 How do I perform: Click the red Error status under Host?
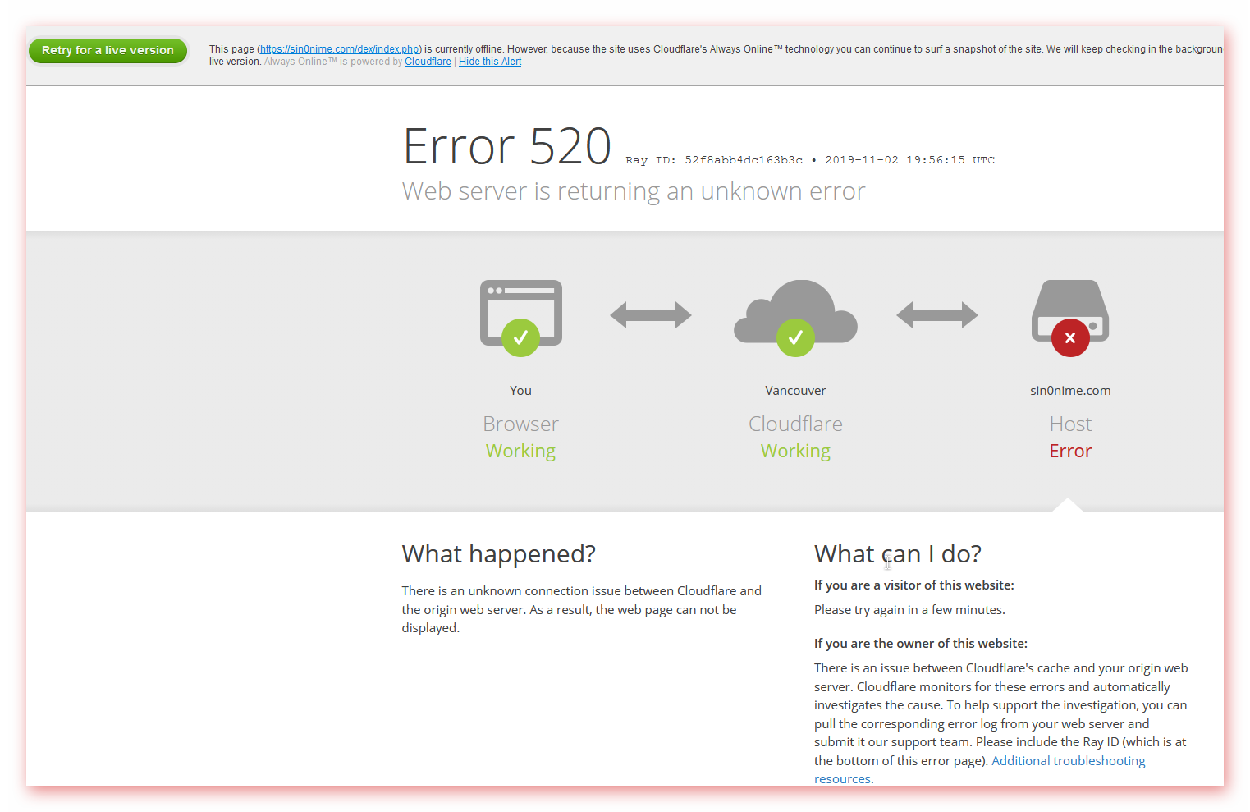point(1070,452)
